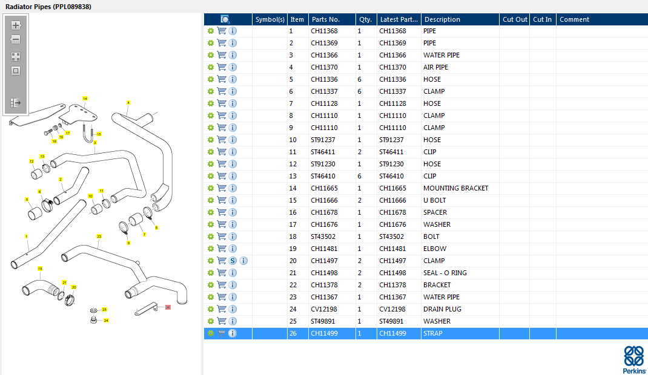Click the Qty. column header
This screenshot has width=648, height=375.
pos(365,19)
